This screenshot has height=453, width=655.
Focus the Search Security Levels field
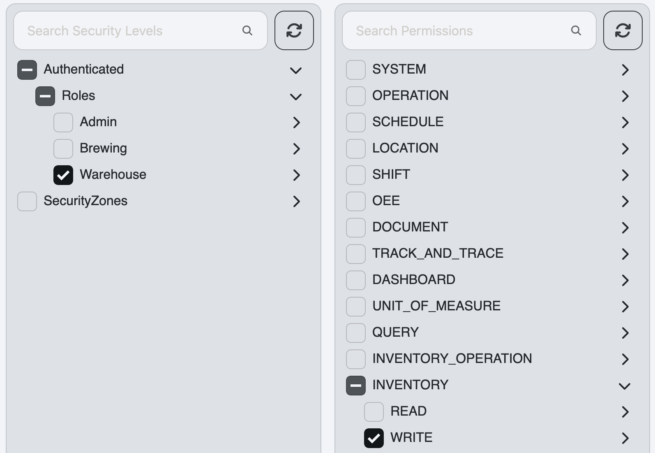[x=141, y=30]
